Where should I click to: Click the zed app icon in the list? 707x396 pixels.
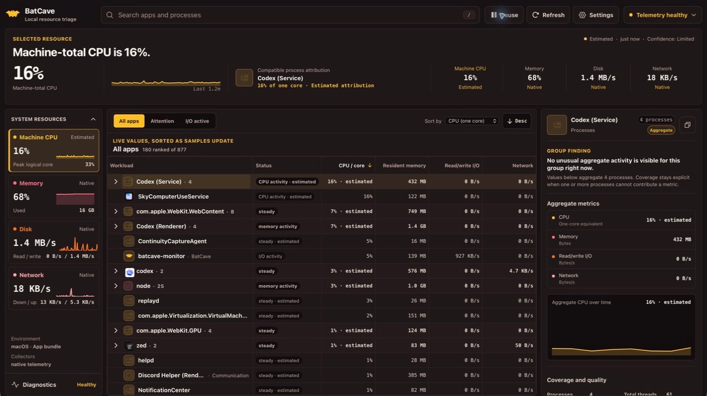129,345
